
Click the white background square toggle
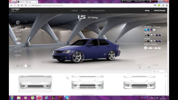pyautogui.click(x=26, y=66)
